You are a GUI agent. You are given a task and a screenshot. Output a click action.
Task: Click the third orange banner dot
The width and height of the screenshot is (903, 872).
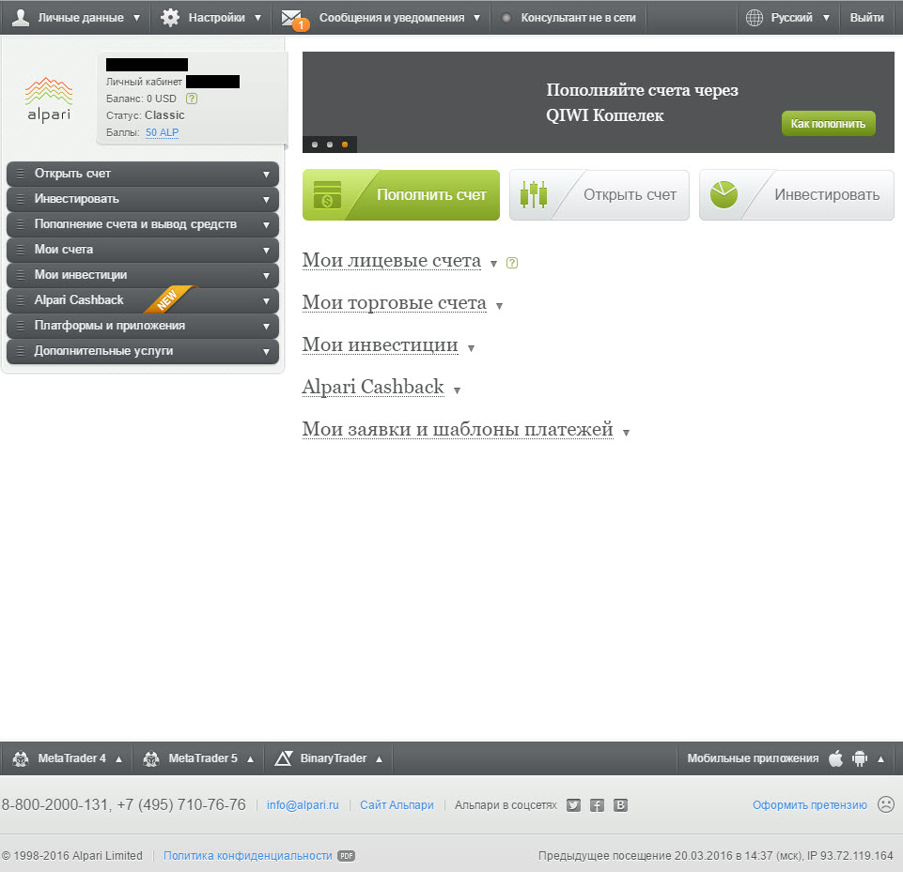click(345, 145)
